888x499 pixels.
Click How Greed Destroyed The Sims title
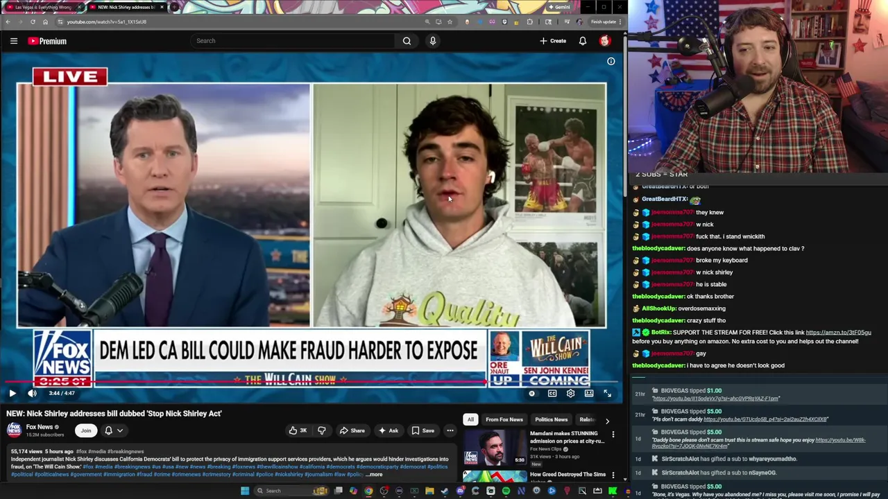(x=568, y=475)
